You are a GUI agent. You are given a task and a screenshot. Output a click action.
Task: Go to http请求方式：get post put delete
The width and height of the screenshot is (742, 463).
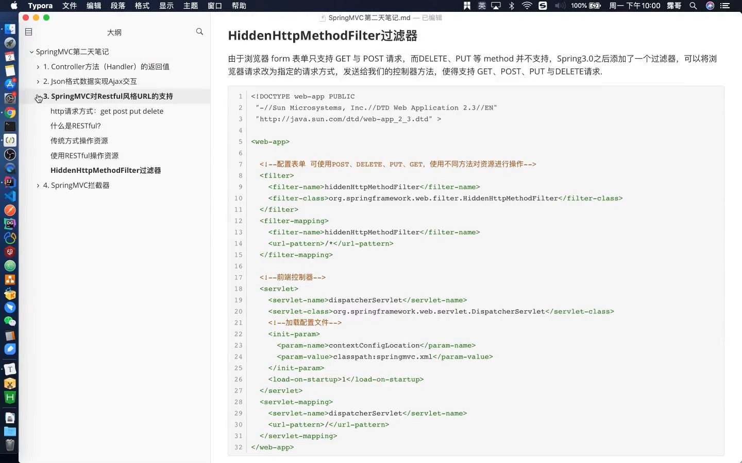coord(107,111)
